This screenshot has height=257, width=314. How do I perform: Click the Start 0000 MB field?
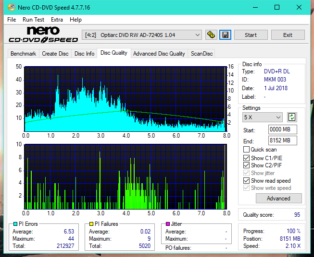(x=283, y=129)
